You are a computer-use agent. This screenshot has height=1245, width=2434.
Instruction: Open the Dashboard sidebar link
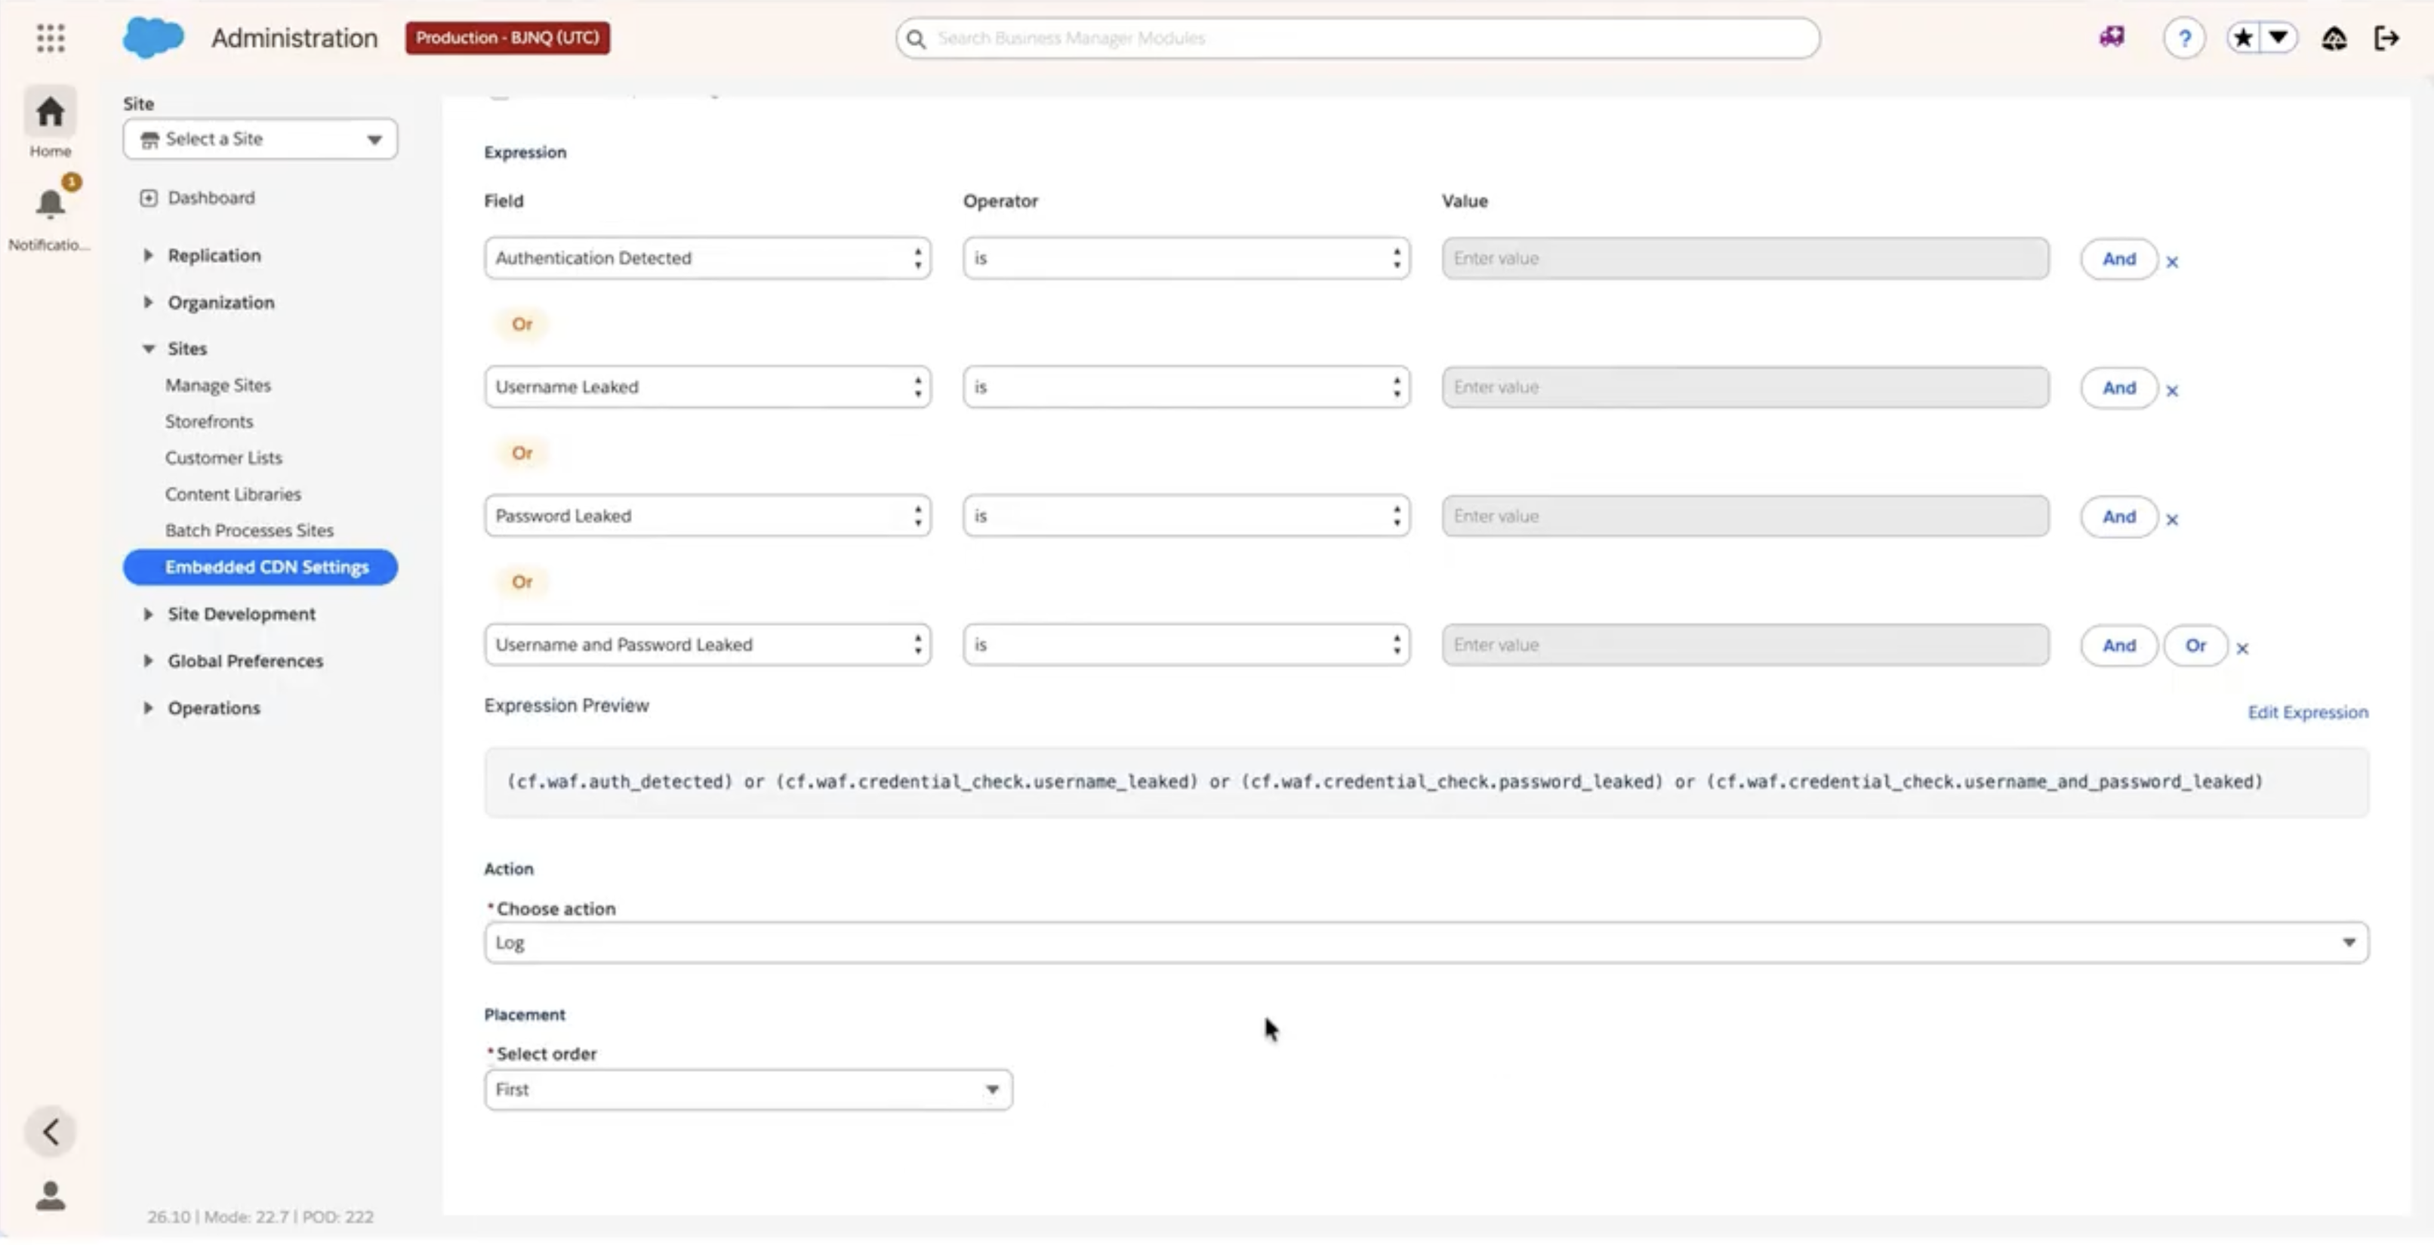(211, 197)
